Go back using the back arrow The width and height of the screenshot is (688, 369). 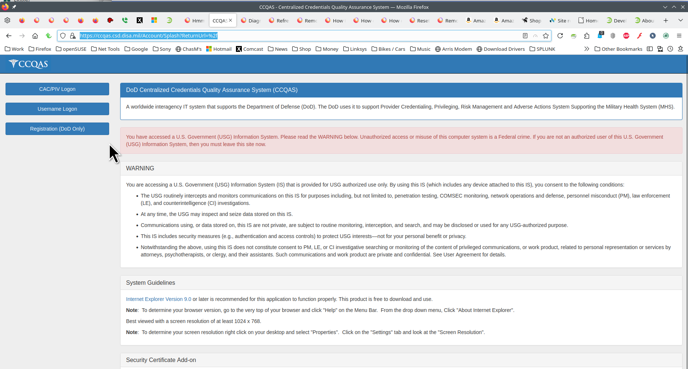click(x=9, y=36)
